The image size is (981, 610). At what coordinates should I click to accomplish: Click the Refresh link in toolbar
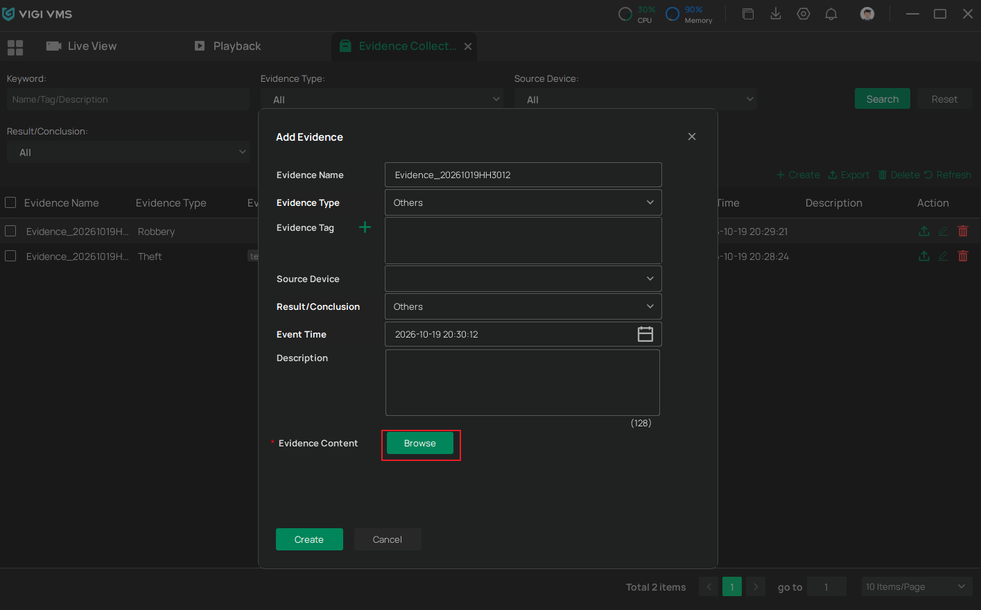point(948,175)
